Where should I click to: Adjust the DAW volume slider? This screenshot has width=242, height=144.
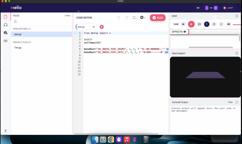pos(237,25)
